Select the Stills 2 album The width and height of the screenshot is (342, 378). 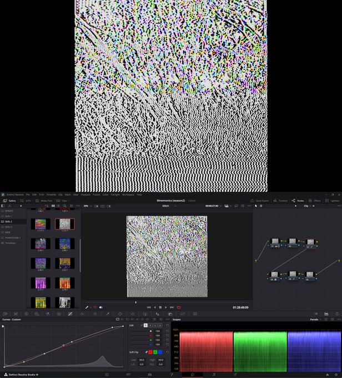click(13, 221)
